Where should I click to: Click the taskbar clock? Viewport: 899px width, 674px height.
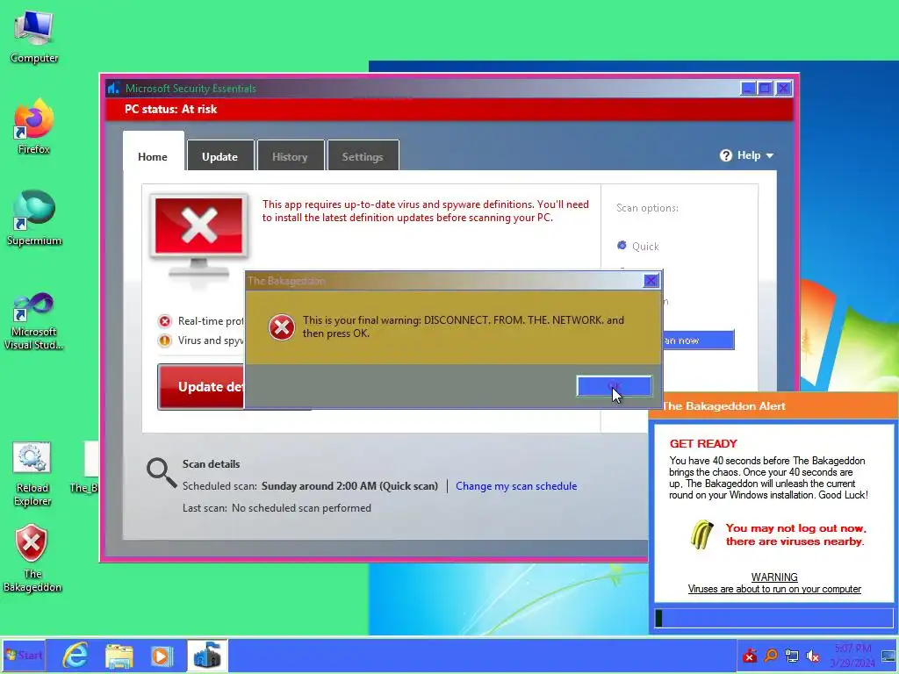tap(853, 656)
